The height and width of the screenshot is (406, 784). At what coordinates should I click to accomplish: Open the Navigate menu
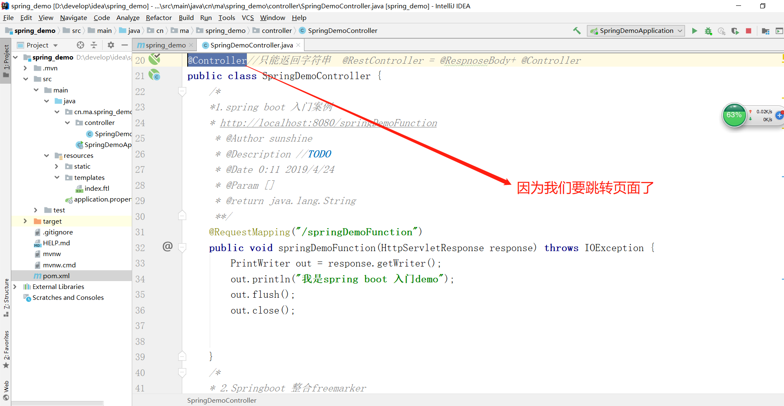[73, 17]
